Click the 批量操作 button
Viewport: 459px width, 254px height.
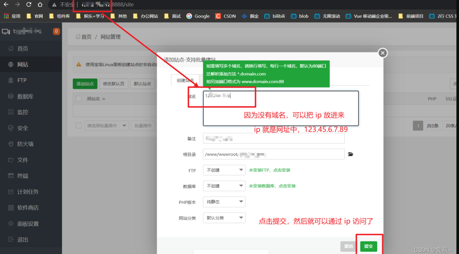pos(143,126)
